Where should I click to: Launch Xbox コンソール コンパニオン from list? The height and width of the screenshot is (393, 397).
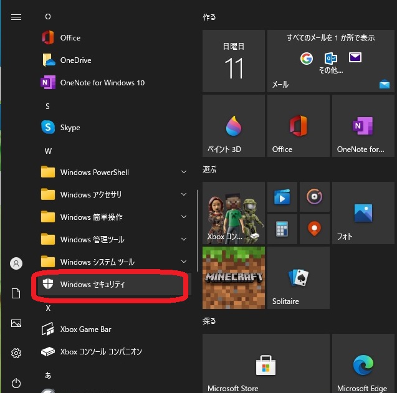(113, 352)
